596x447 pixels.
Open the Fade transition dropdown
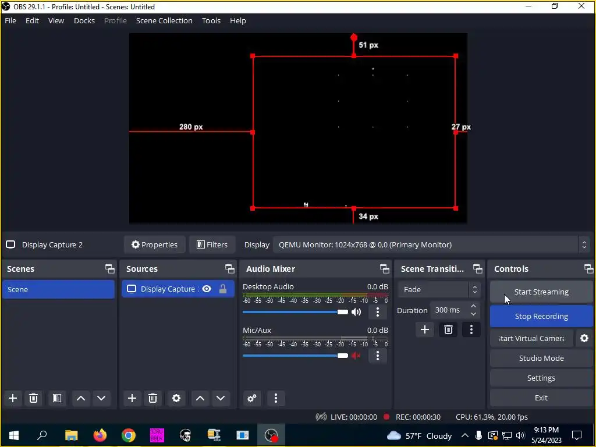tap(439, 290)
